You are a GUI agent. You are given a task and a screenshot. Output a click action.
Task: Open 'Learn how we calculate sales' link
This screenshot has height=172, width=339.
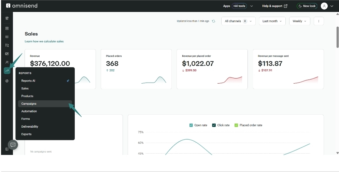pos(44,41)
